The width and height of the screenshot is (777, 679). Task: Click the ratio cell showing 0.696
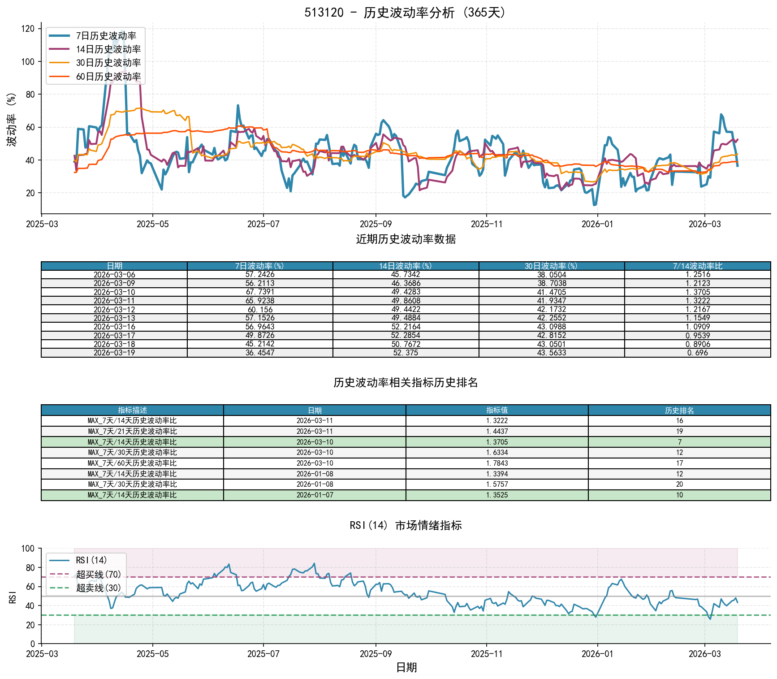click(x=697, y=353)
